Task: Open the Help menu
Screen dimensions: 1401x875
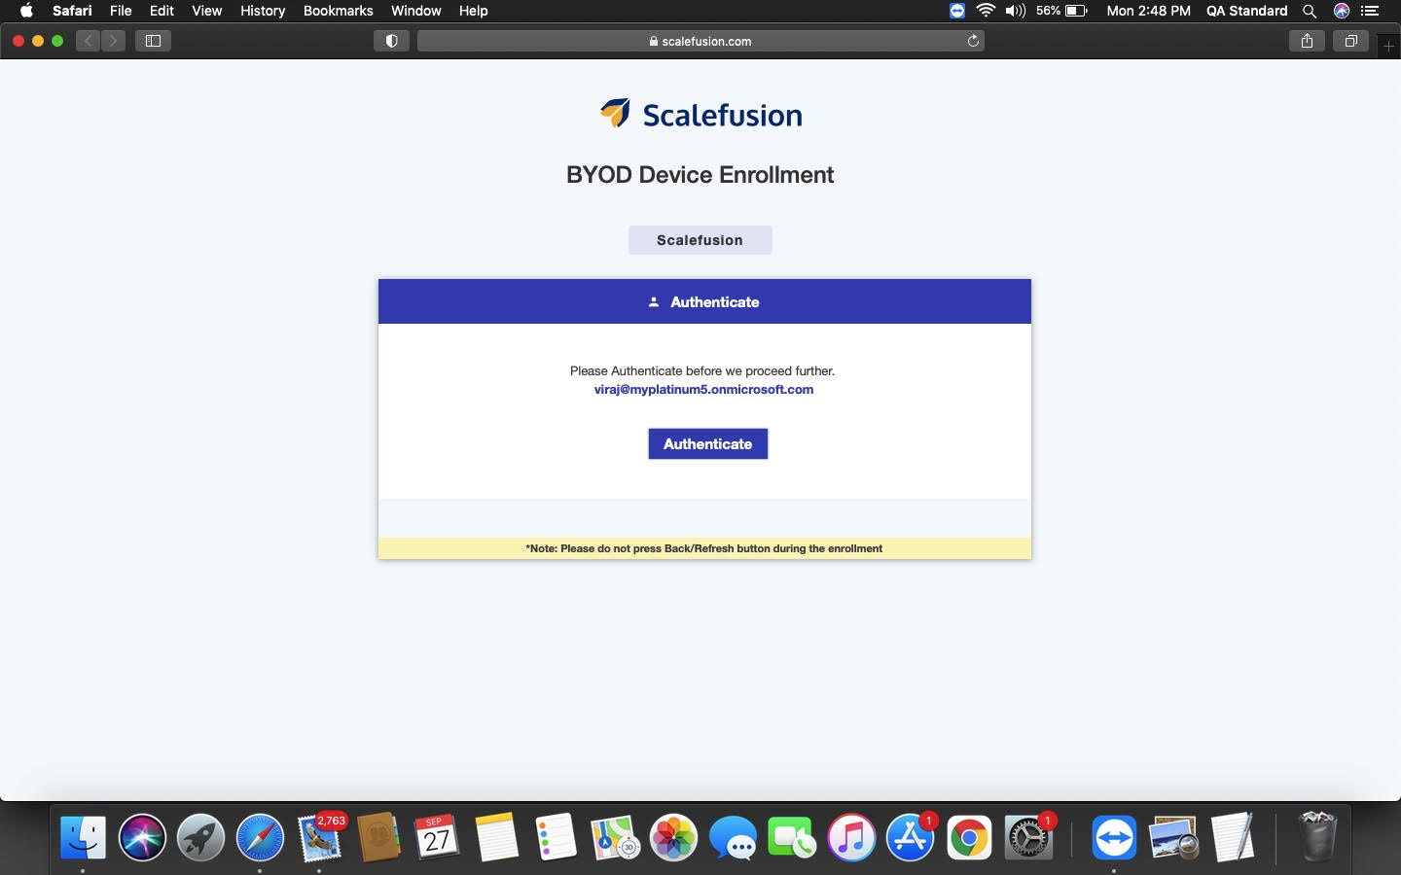Action: [x=473, y=11]
